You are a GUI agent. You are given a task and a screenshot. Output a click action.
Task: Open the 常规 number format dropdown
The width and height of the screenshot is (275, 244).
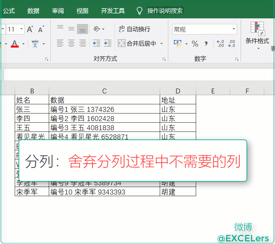[234, 29]
